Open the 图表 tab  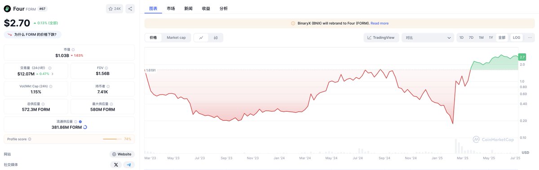coord(153,8)
